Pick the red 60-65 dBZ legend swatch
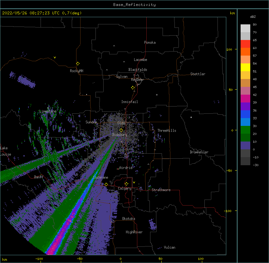Viewport: 269px width, 263px height. click(x=245, y=44)
